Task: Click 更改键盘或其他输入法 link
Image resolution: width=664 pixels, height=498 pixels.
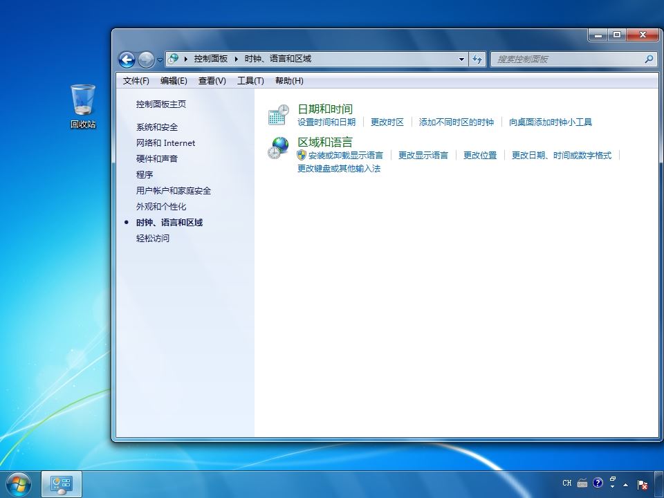Action: pyautogui.click(x=339, y=169)
